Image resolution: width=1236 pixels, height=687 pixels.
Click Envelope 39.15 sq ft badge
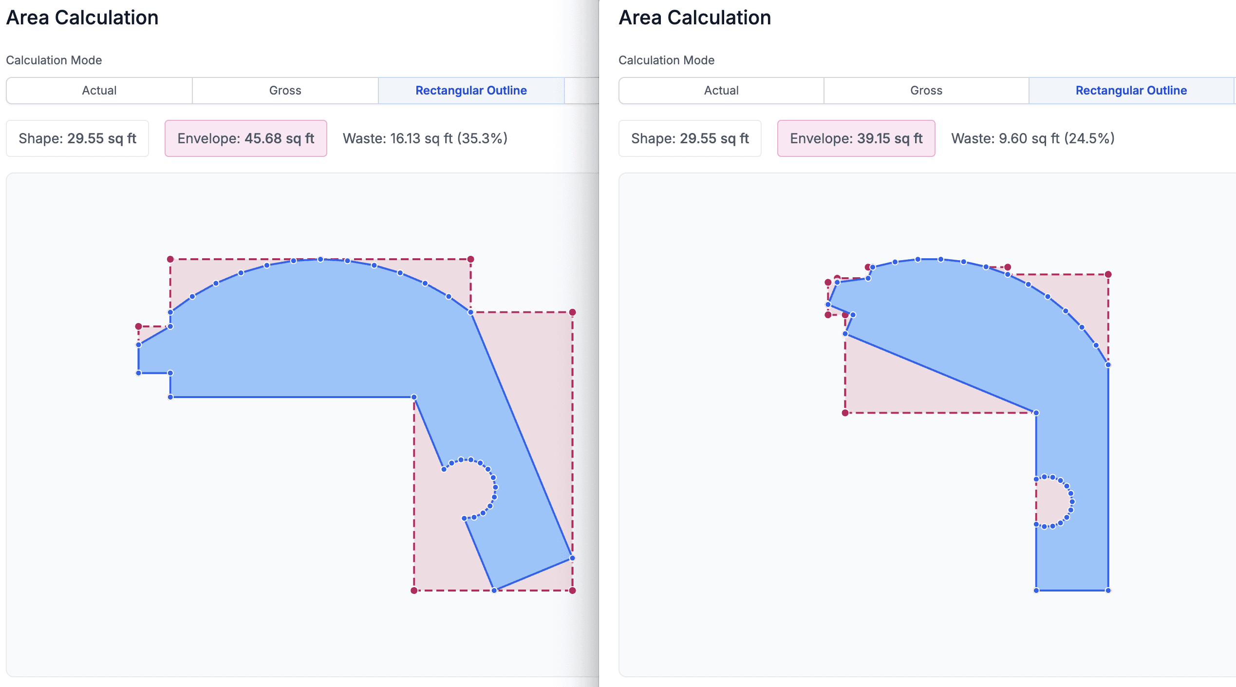tap(856, 138)
